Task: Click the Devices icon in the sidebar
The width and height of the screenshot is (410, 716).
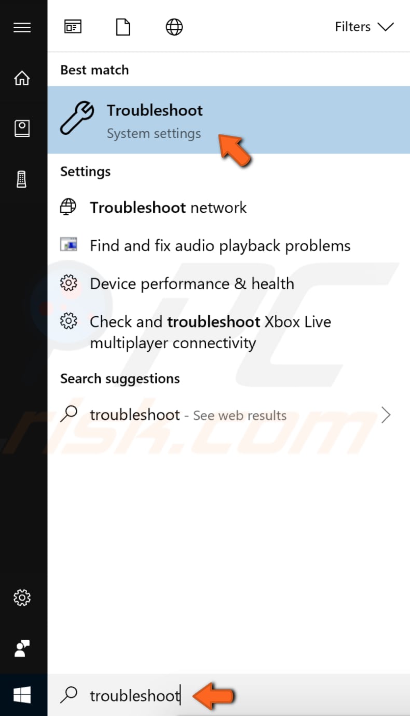Action: pos(22,179)
